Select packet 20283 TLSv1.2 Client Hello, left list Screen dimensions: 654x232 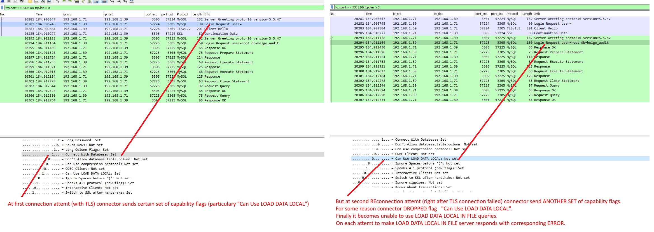pos(140,29)
